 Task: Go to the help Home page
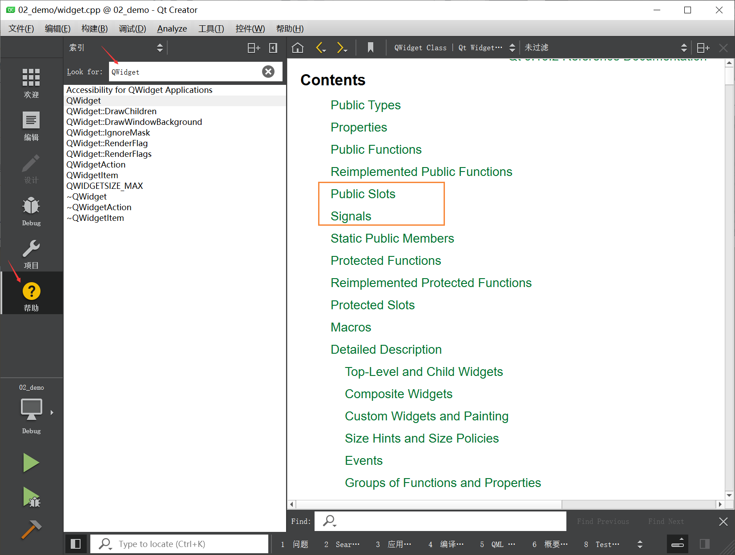pyautogui.click(x=298, y=48)
